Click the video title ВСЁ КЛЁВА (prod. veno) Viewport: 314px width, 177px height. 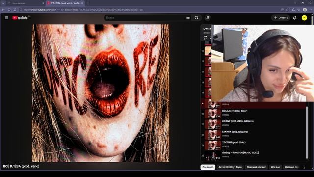point(21,166)
